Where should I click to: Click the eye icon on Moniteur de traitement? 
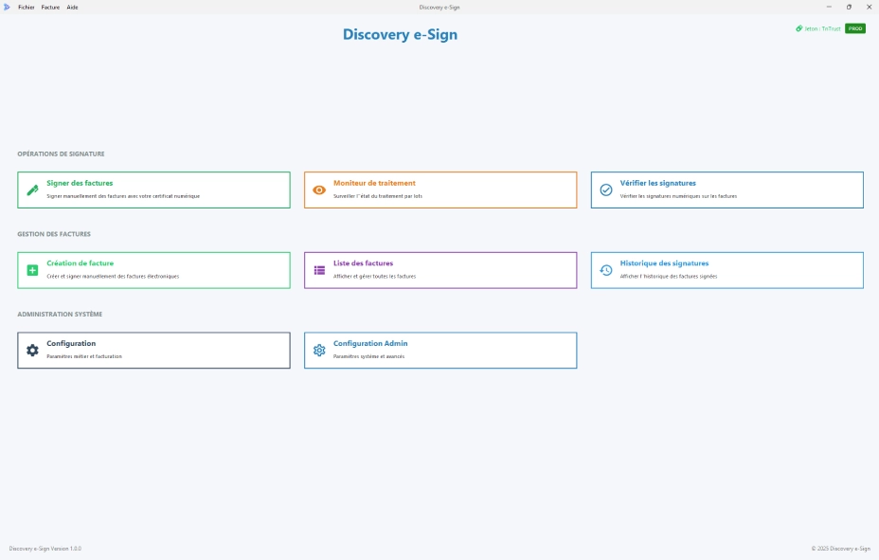[319, 189]
